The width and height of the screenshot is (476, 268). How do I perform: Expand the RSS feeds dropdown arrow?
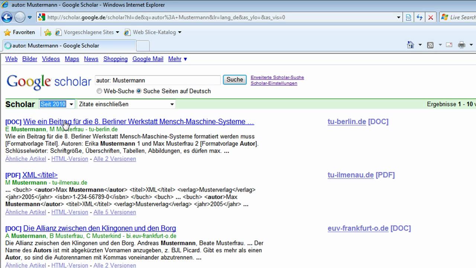tap(440, 45)
